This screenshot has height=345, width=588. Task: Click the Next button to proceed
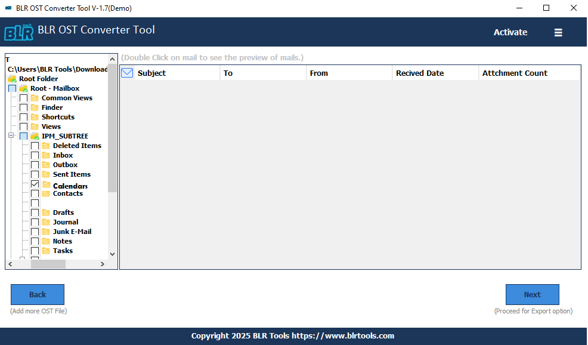click(x=532, y=294)
